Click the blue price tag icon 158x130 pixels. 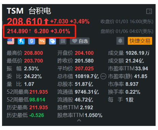click(x=53, y=41)
